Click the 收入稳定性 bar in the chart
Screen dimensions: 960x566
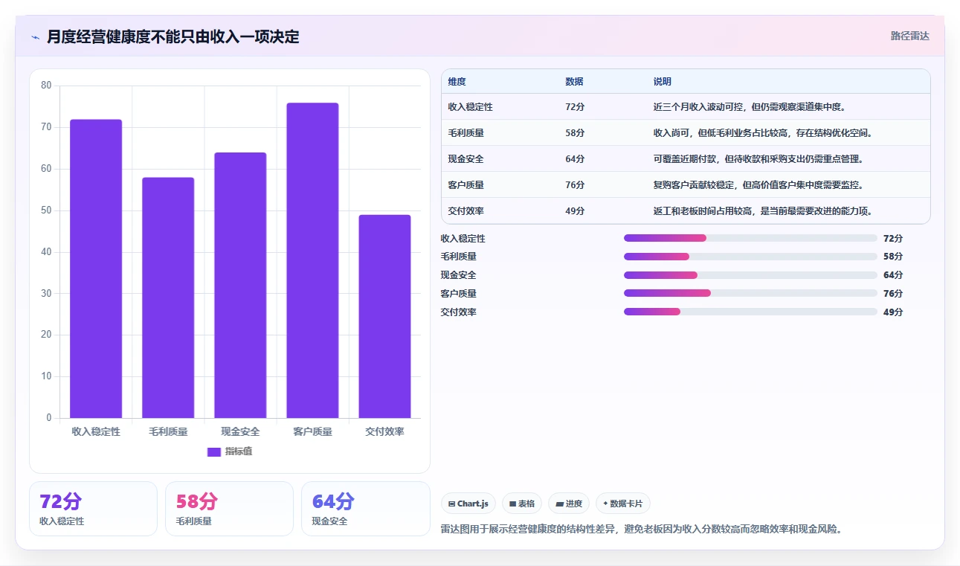pyautogui.click(x=96, y=268)
